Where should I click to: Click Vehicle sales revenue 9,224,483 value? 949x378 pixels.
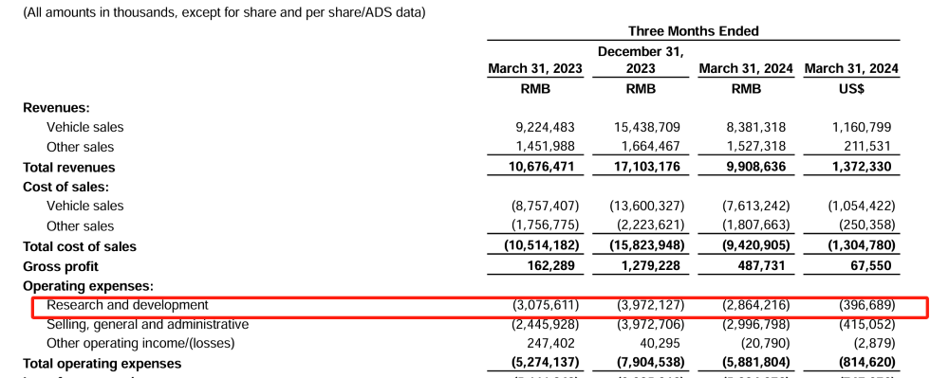543,127
